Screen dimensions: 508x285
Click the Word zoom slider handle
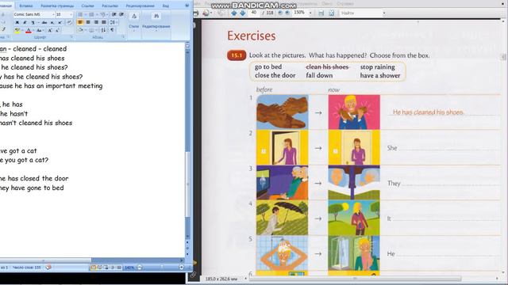(162, 268)
